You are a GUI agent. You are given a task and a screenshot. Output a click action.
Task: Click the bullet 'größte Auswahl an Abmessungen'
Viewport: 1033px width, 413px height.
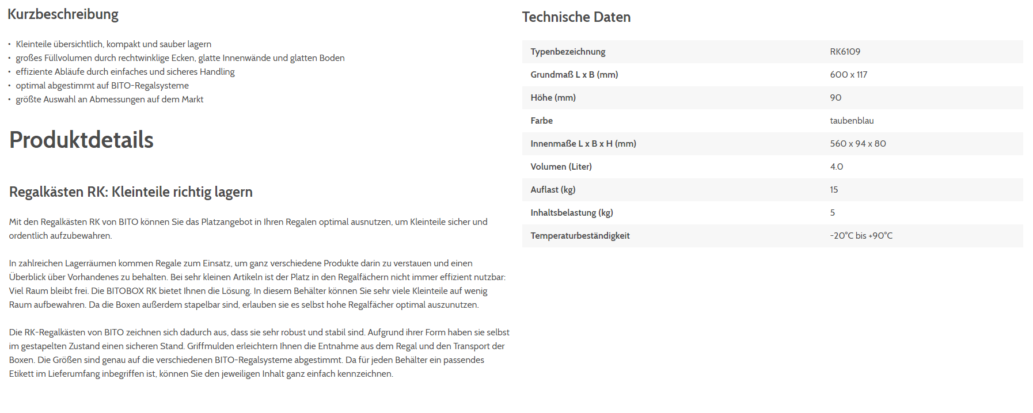pos(109,100)
